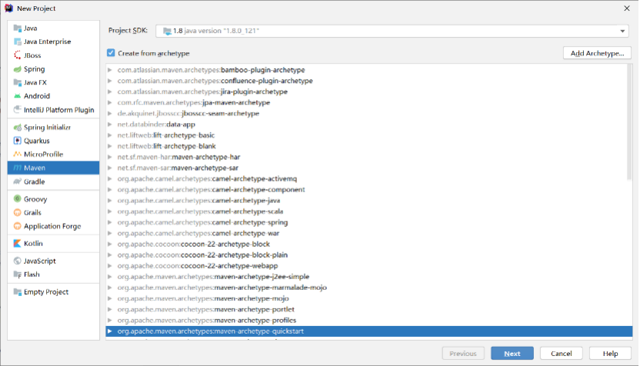Expand jpa-maven-archetype node
The width and height of the screenshot is (640, 366).
110,102
